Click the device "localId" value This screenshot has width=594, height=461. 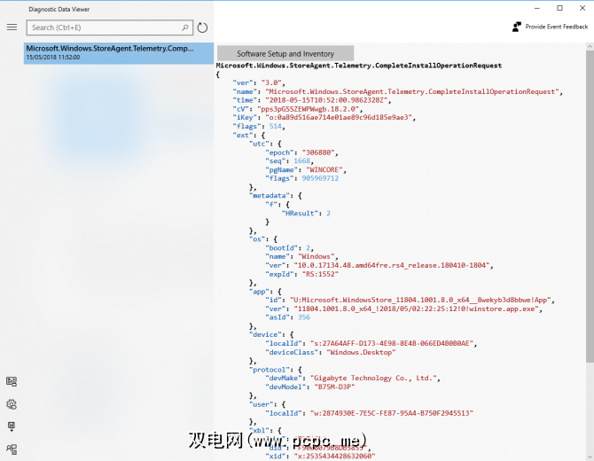[x=393, y=344]
